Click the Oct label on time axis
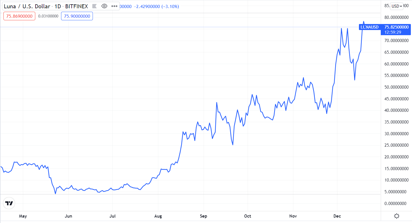The width and height of the screenshot is (412, 223). point(248,216)
